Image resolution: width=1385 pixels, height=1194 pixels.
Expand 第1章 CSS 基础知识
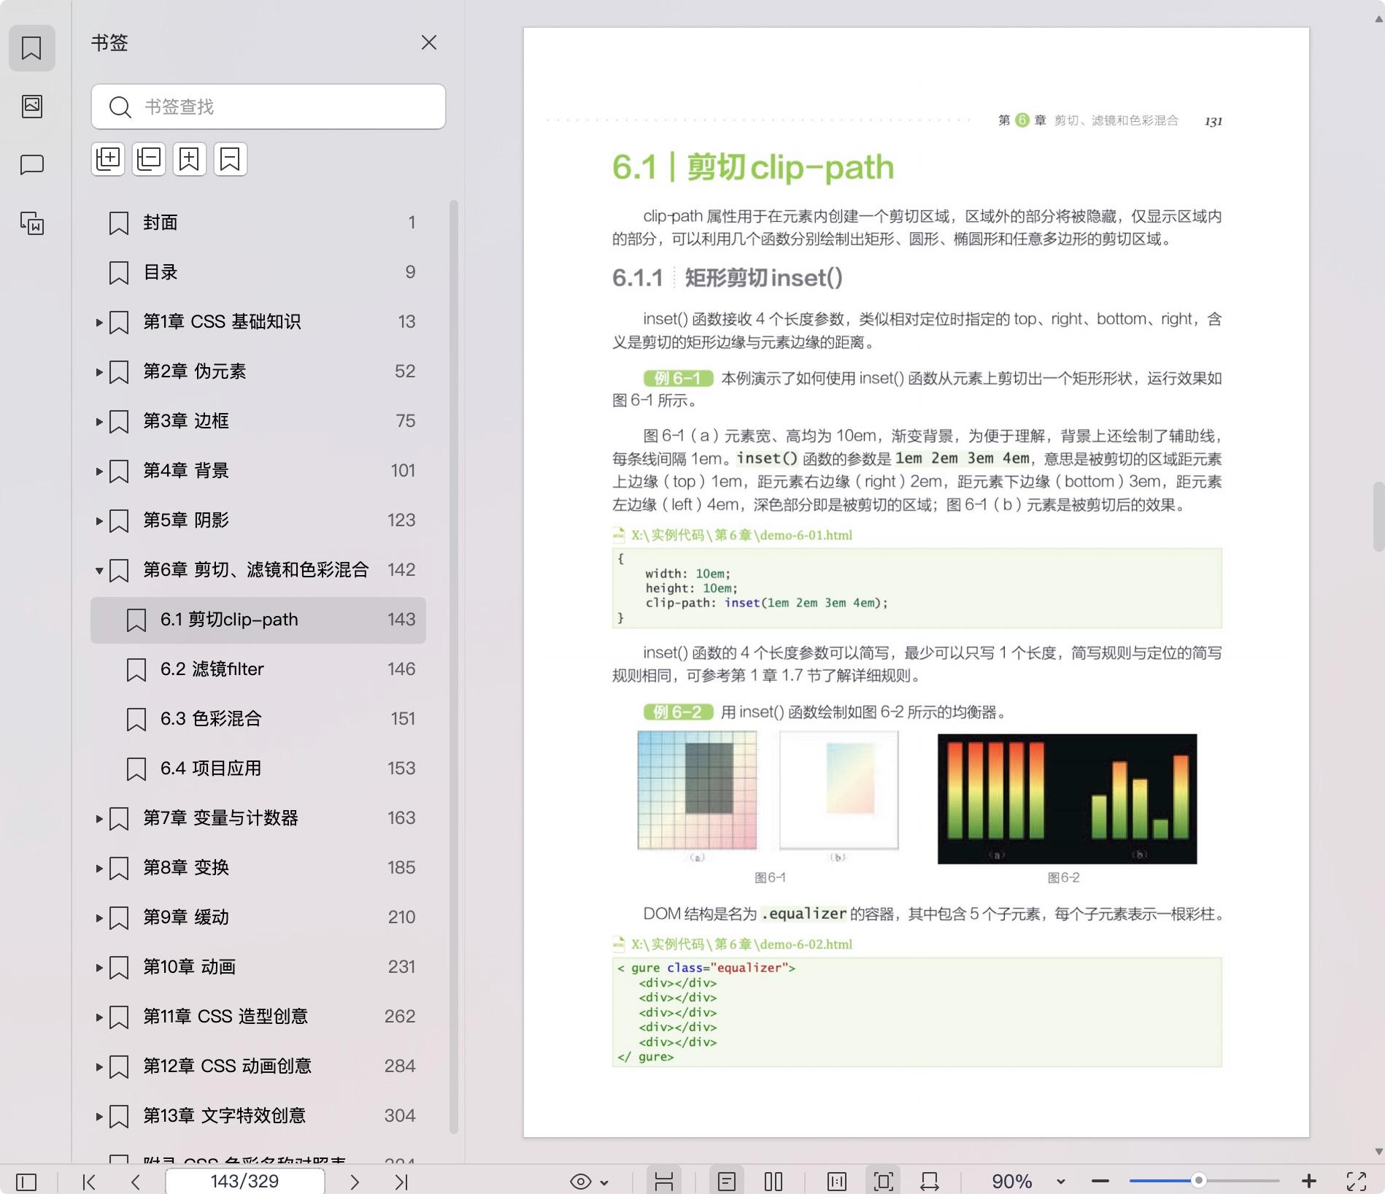point(99,322)
